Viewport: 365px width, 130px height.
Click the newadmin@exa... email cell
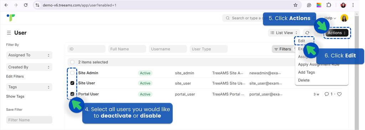(x=265, y=73)
